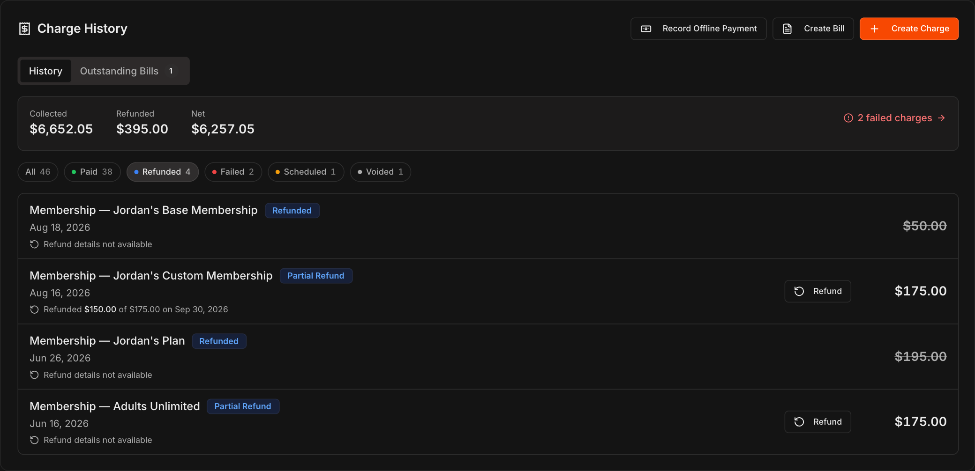
Task: Click the cash icon in Record Offline Payment
Action: [646, 29]
